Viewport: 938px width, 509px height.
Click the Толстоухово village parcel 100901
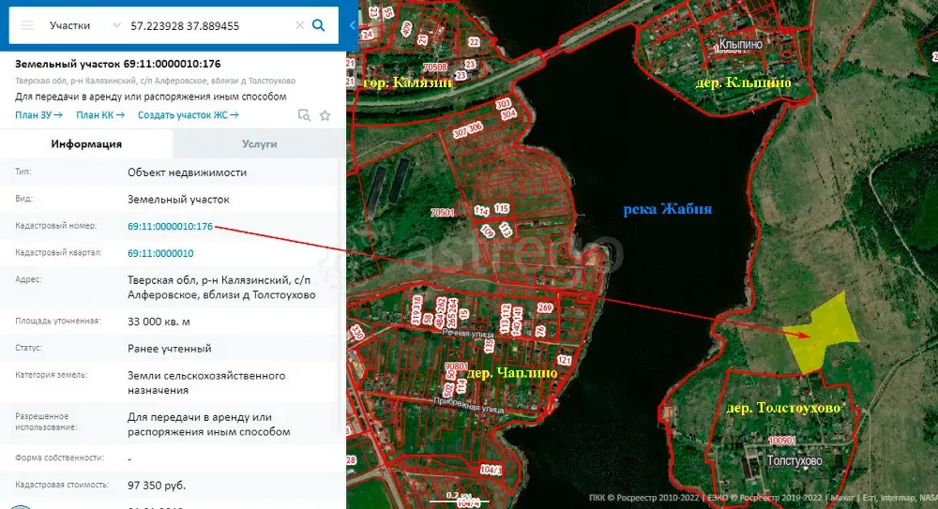tap(780, 440)
